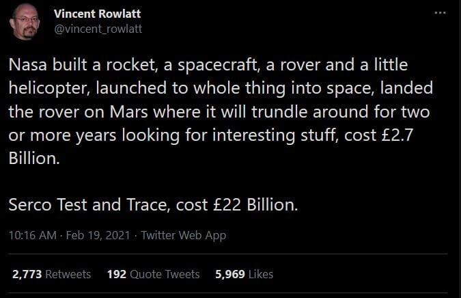Click the Feb 19, 2021 date
Viewport: 461px width, 298px height.
tap(98, 235)
